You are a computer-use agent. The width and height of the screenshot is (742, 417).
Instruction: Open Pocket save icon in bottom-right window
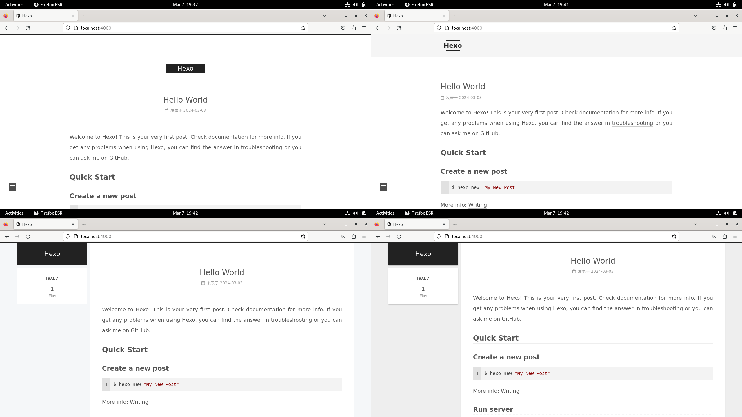[x=714, y=236]
